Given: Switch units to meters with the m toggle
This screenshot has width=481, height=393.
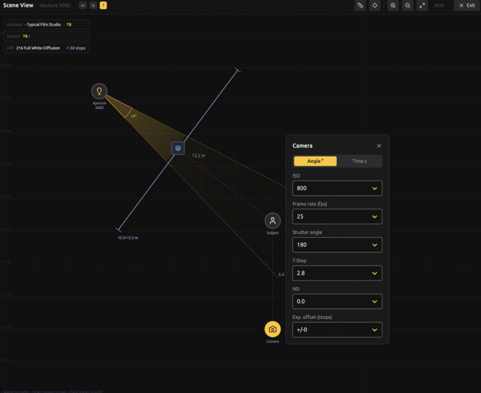Looking at the screenshot, I should (83, 5).
